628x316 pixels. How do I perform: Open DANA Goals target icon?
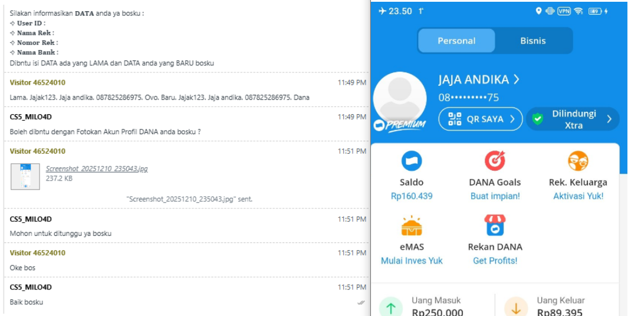click(495, 161)
